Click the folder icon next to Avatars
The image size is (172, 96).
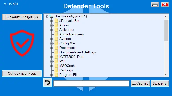56,39
